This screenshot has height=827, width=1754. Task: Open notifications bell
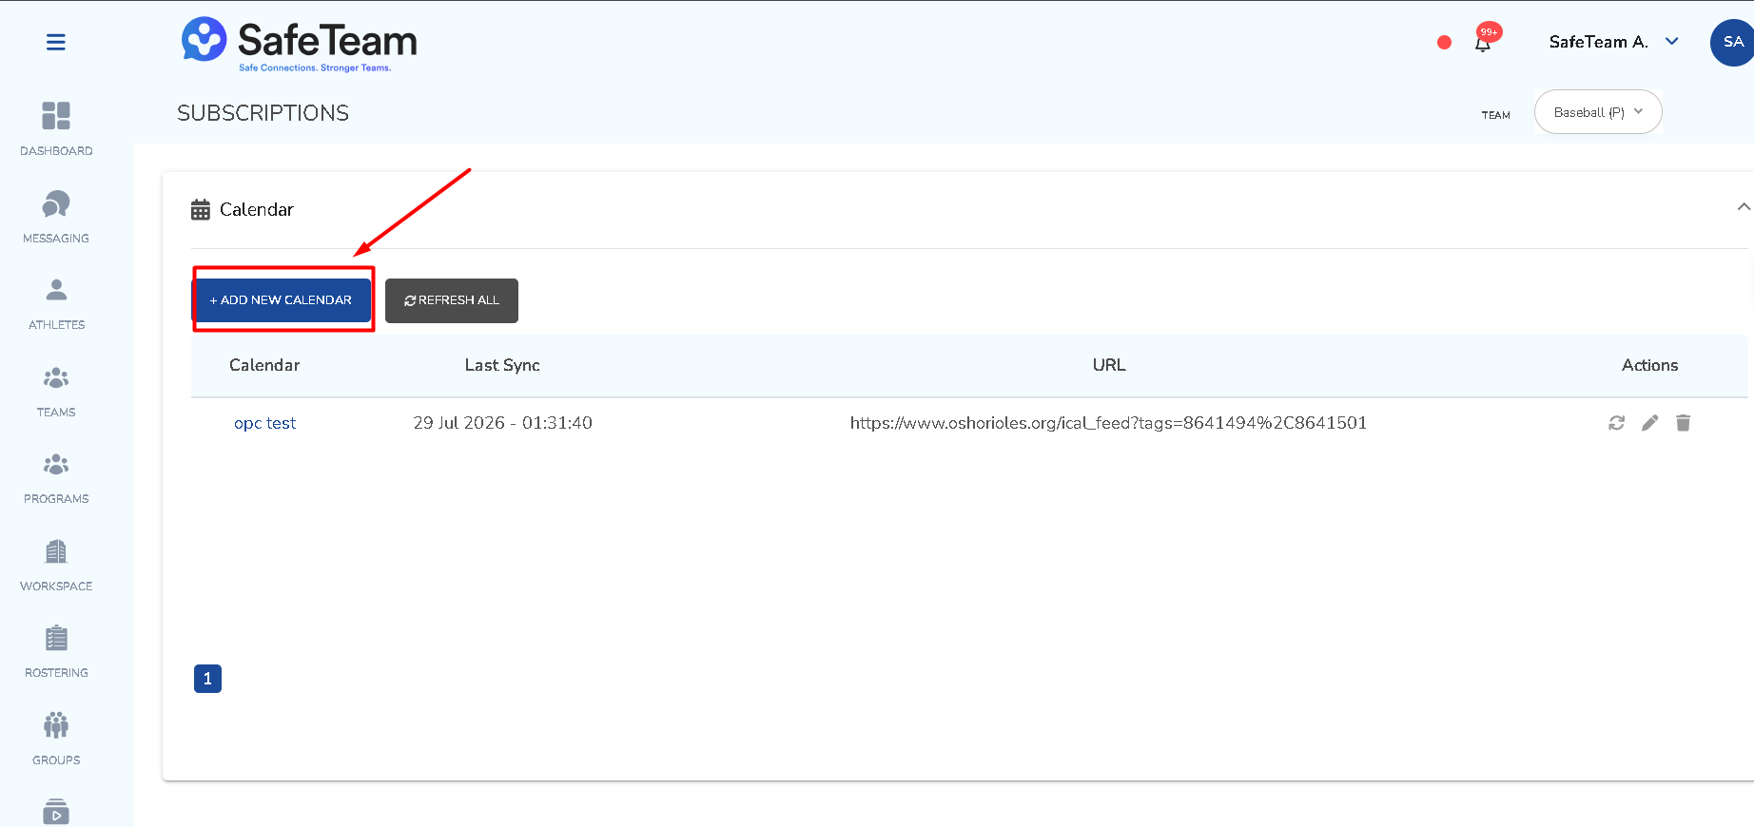(1483, 42)
